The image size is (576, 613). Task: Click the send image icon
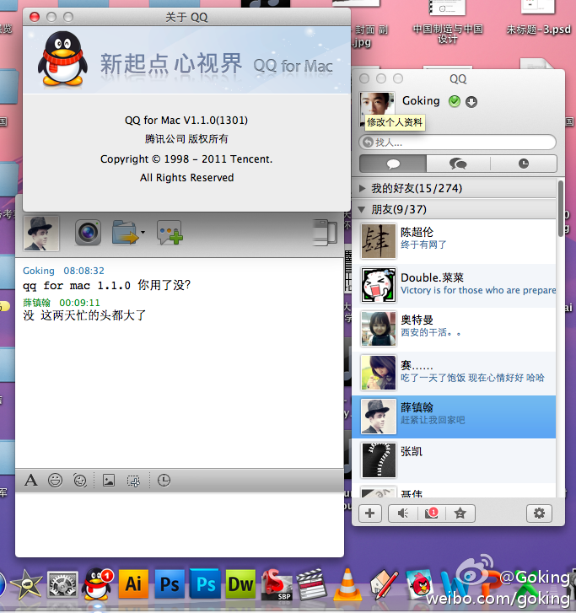click(x=108, y=480)
